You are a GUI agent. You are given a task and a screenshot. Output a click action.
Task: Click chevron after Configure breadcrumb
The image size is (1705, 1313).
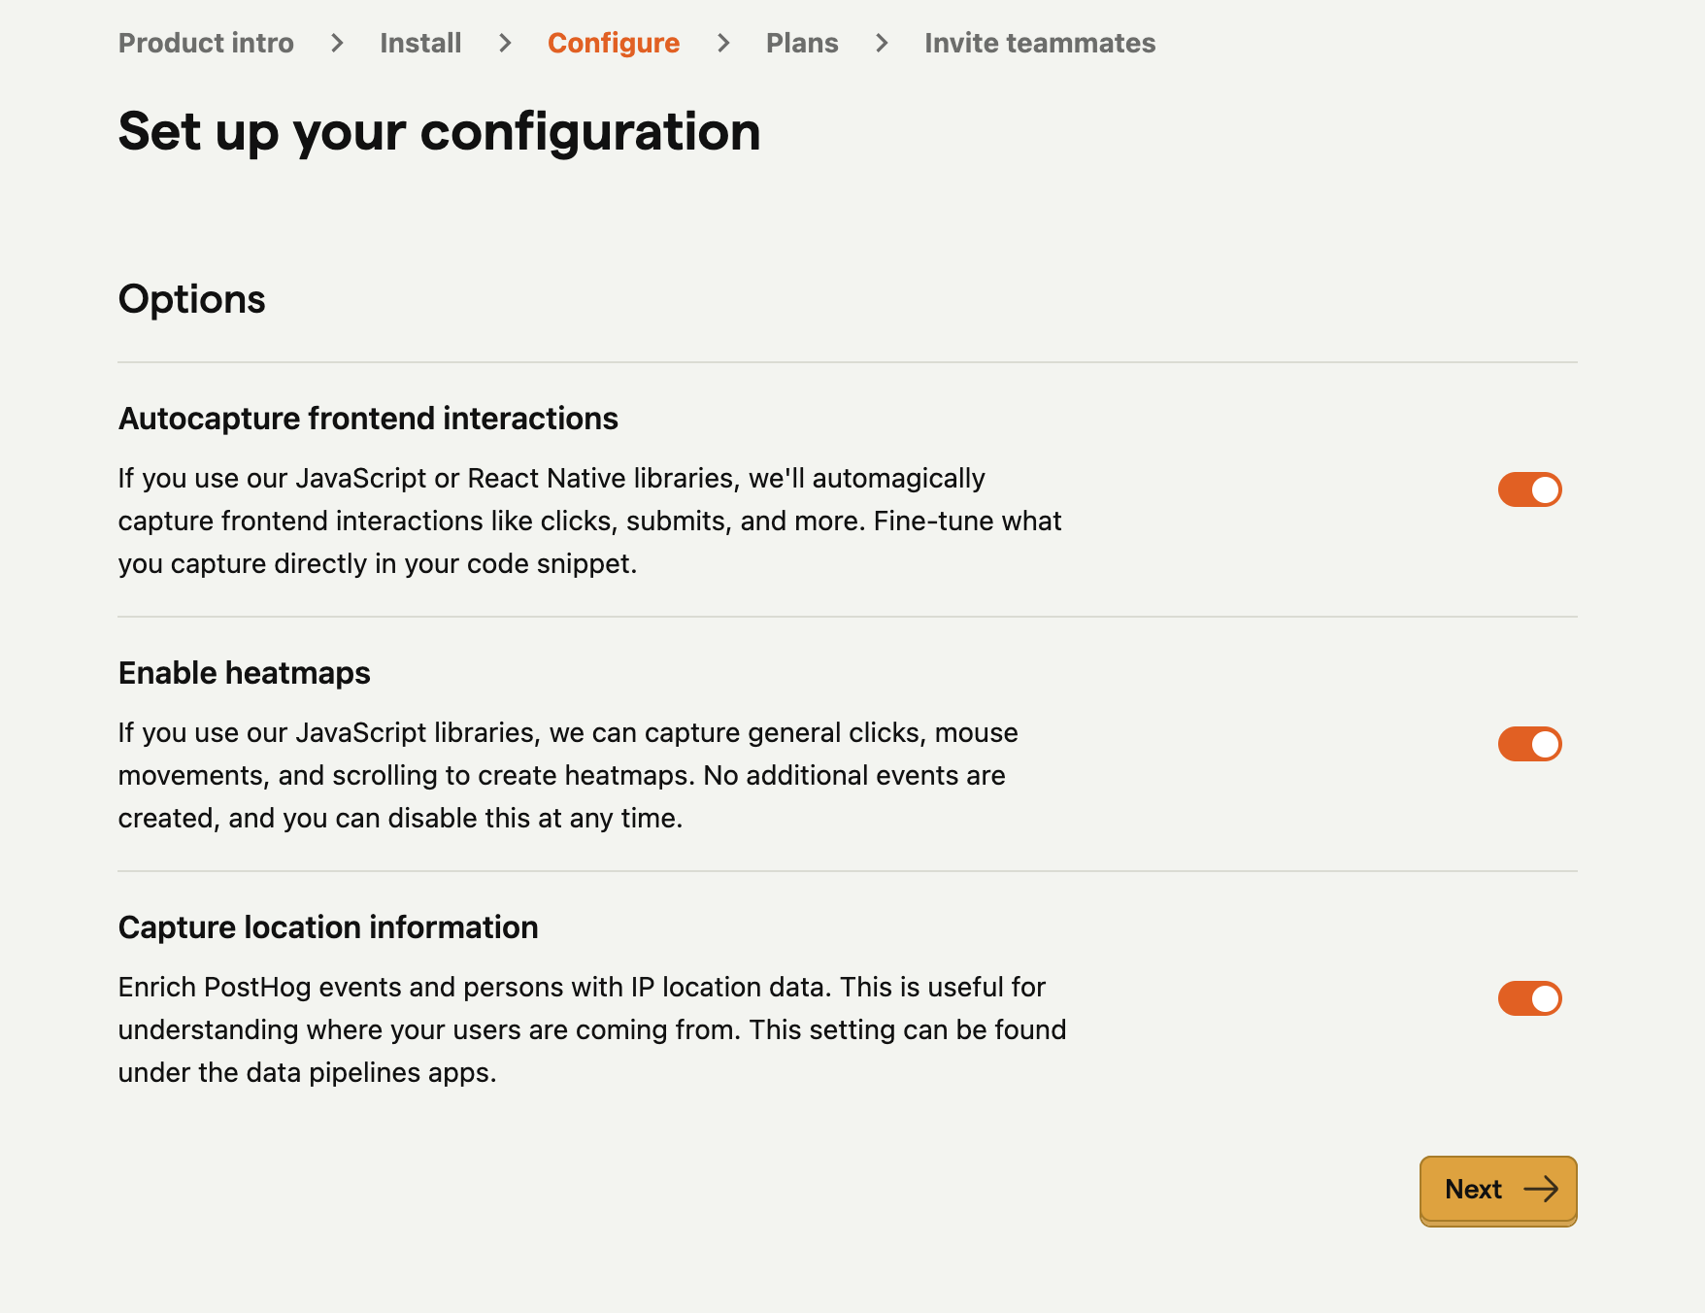[x=723, y=43]
